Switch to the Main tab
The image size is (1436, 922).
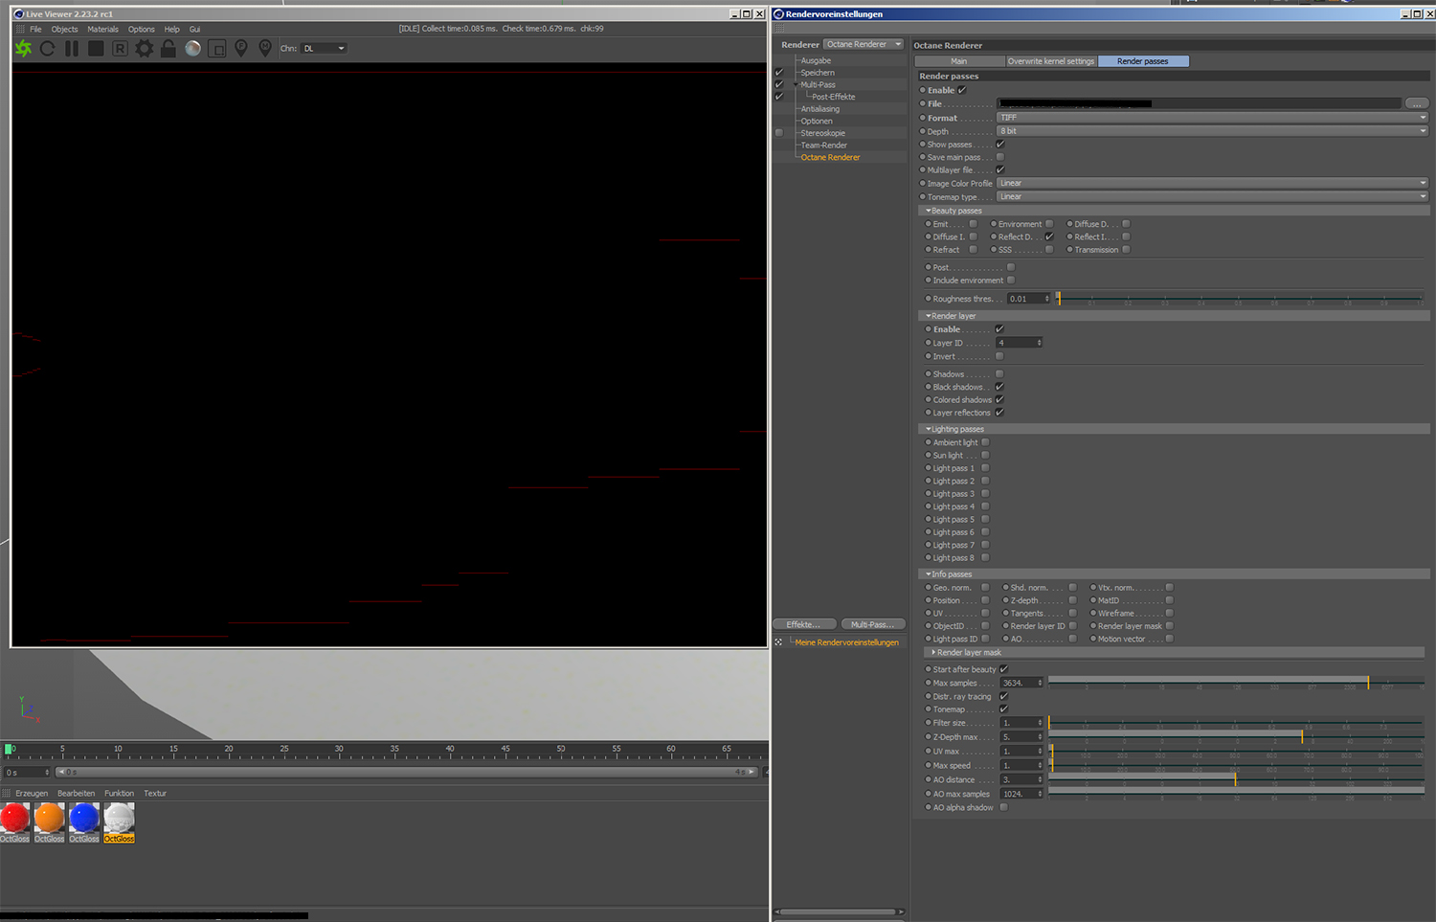(958, 61)
